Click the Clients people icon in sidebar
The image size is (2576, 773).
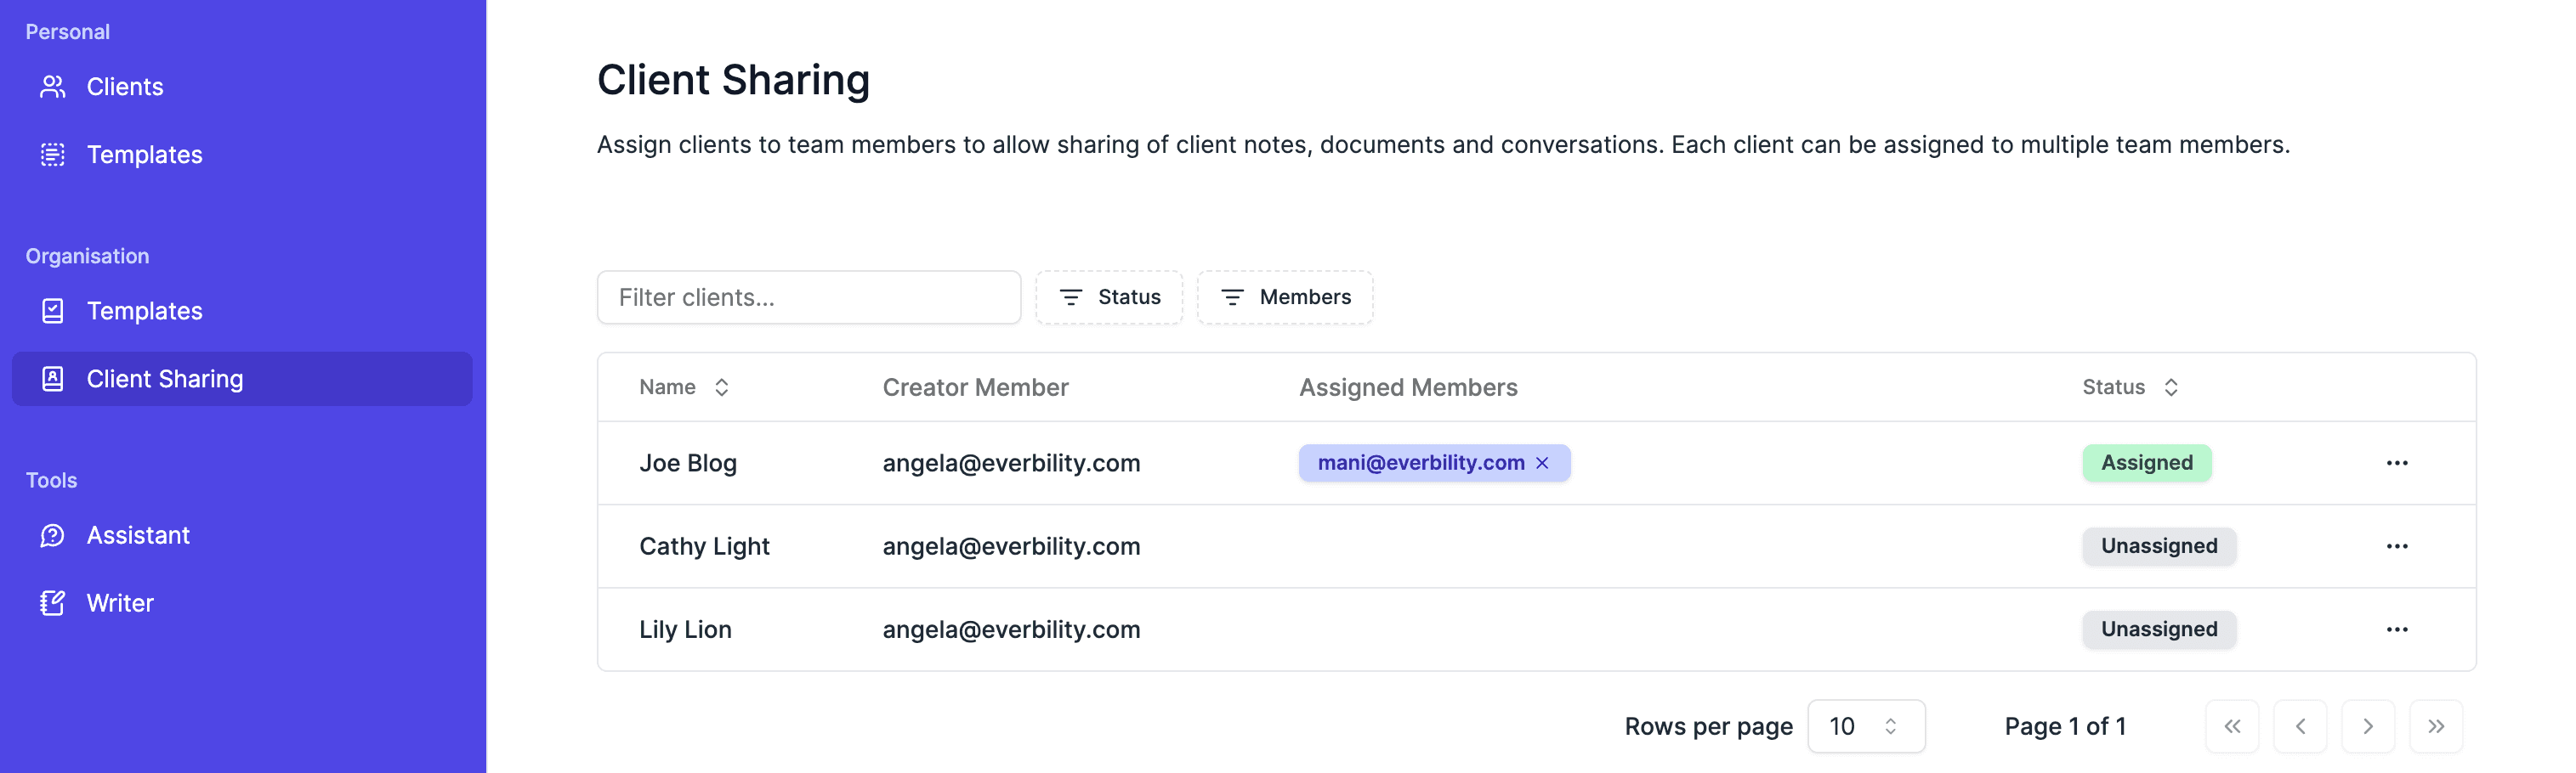[x=52, y=87]
